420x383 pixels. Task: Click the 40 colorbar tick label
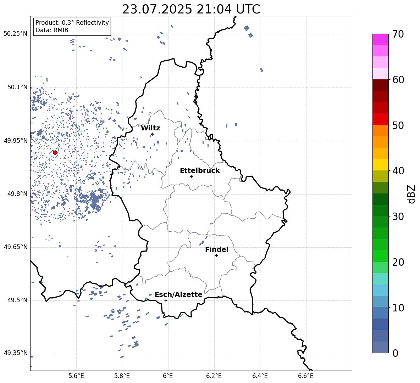point(398,171)
